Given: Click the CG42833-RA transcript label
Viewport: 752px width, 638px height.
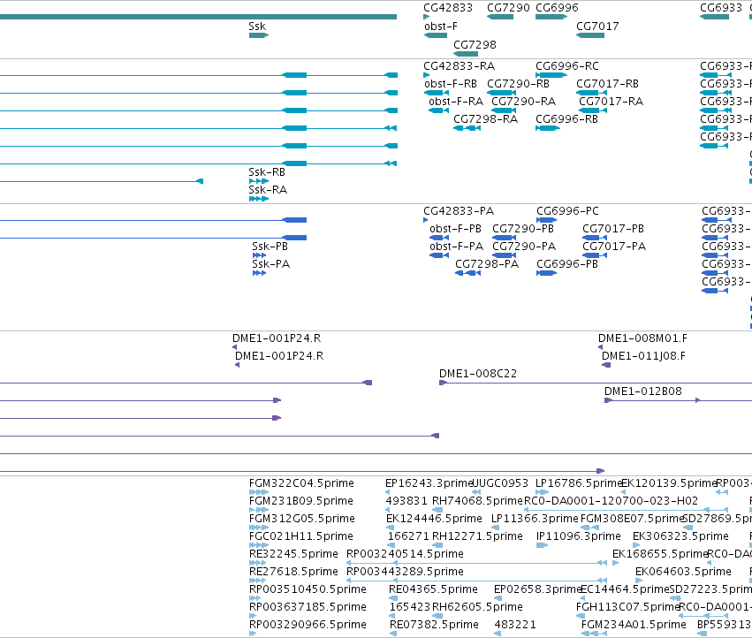Looking at the screenshot, I should click(459, 66).
